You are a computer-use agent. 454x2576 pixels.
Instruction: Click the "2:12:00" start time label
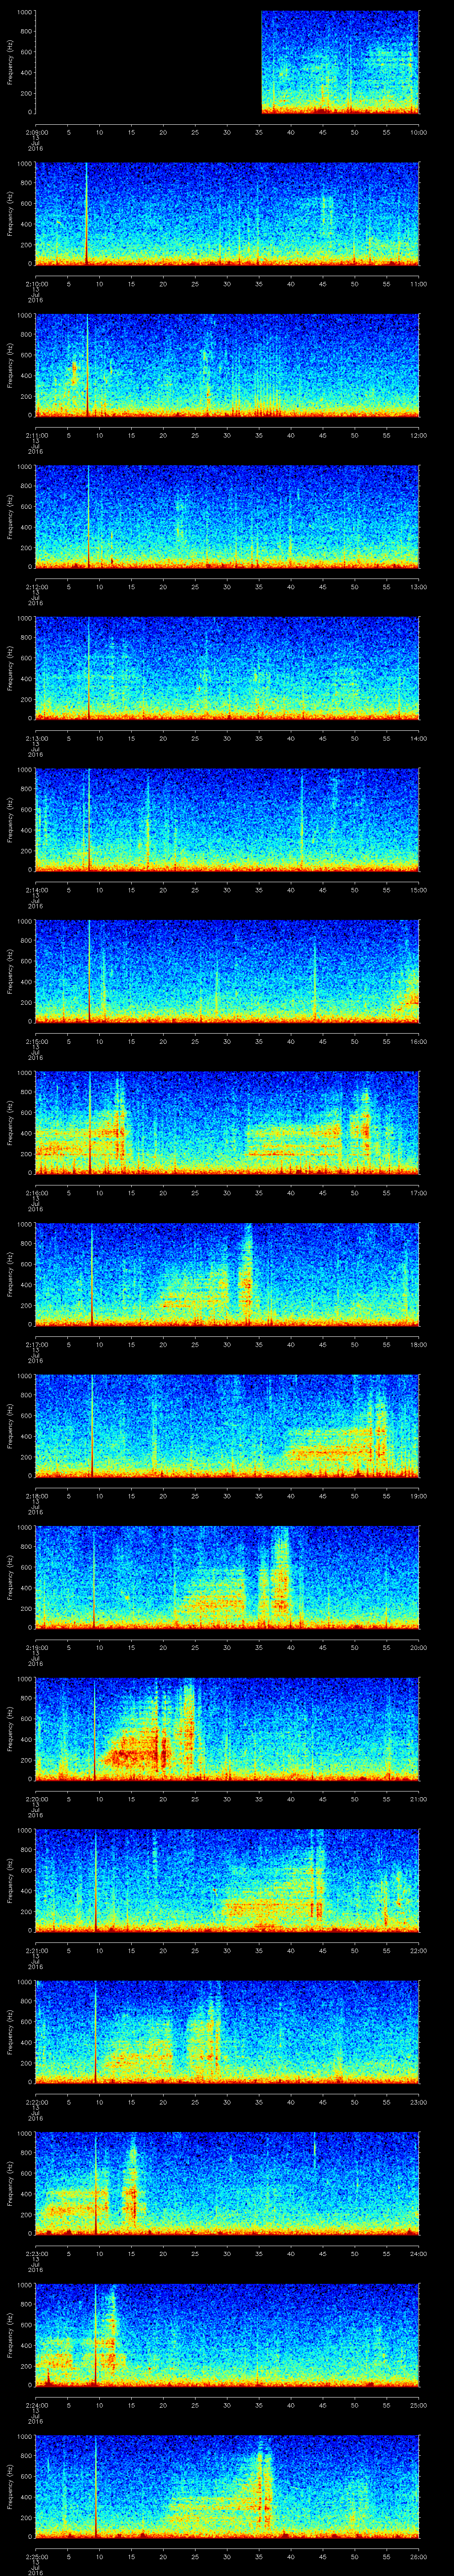pos(36,587)
